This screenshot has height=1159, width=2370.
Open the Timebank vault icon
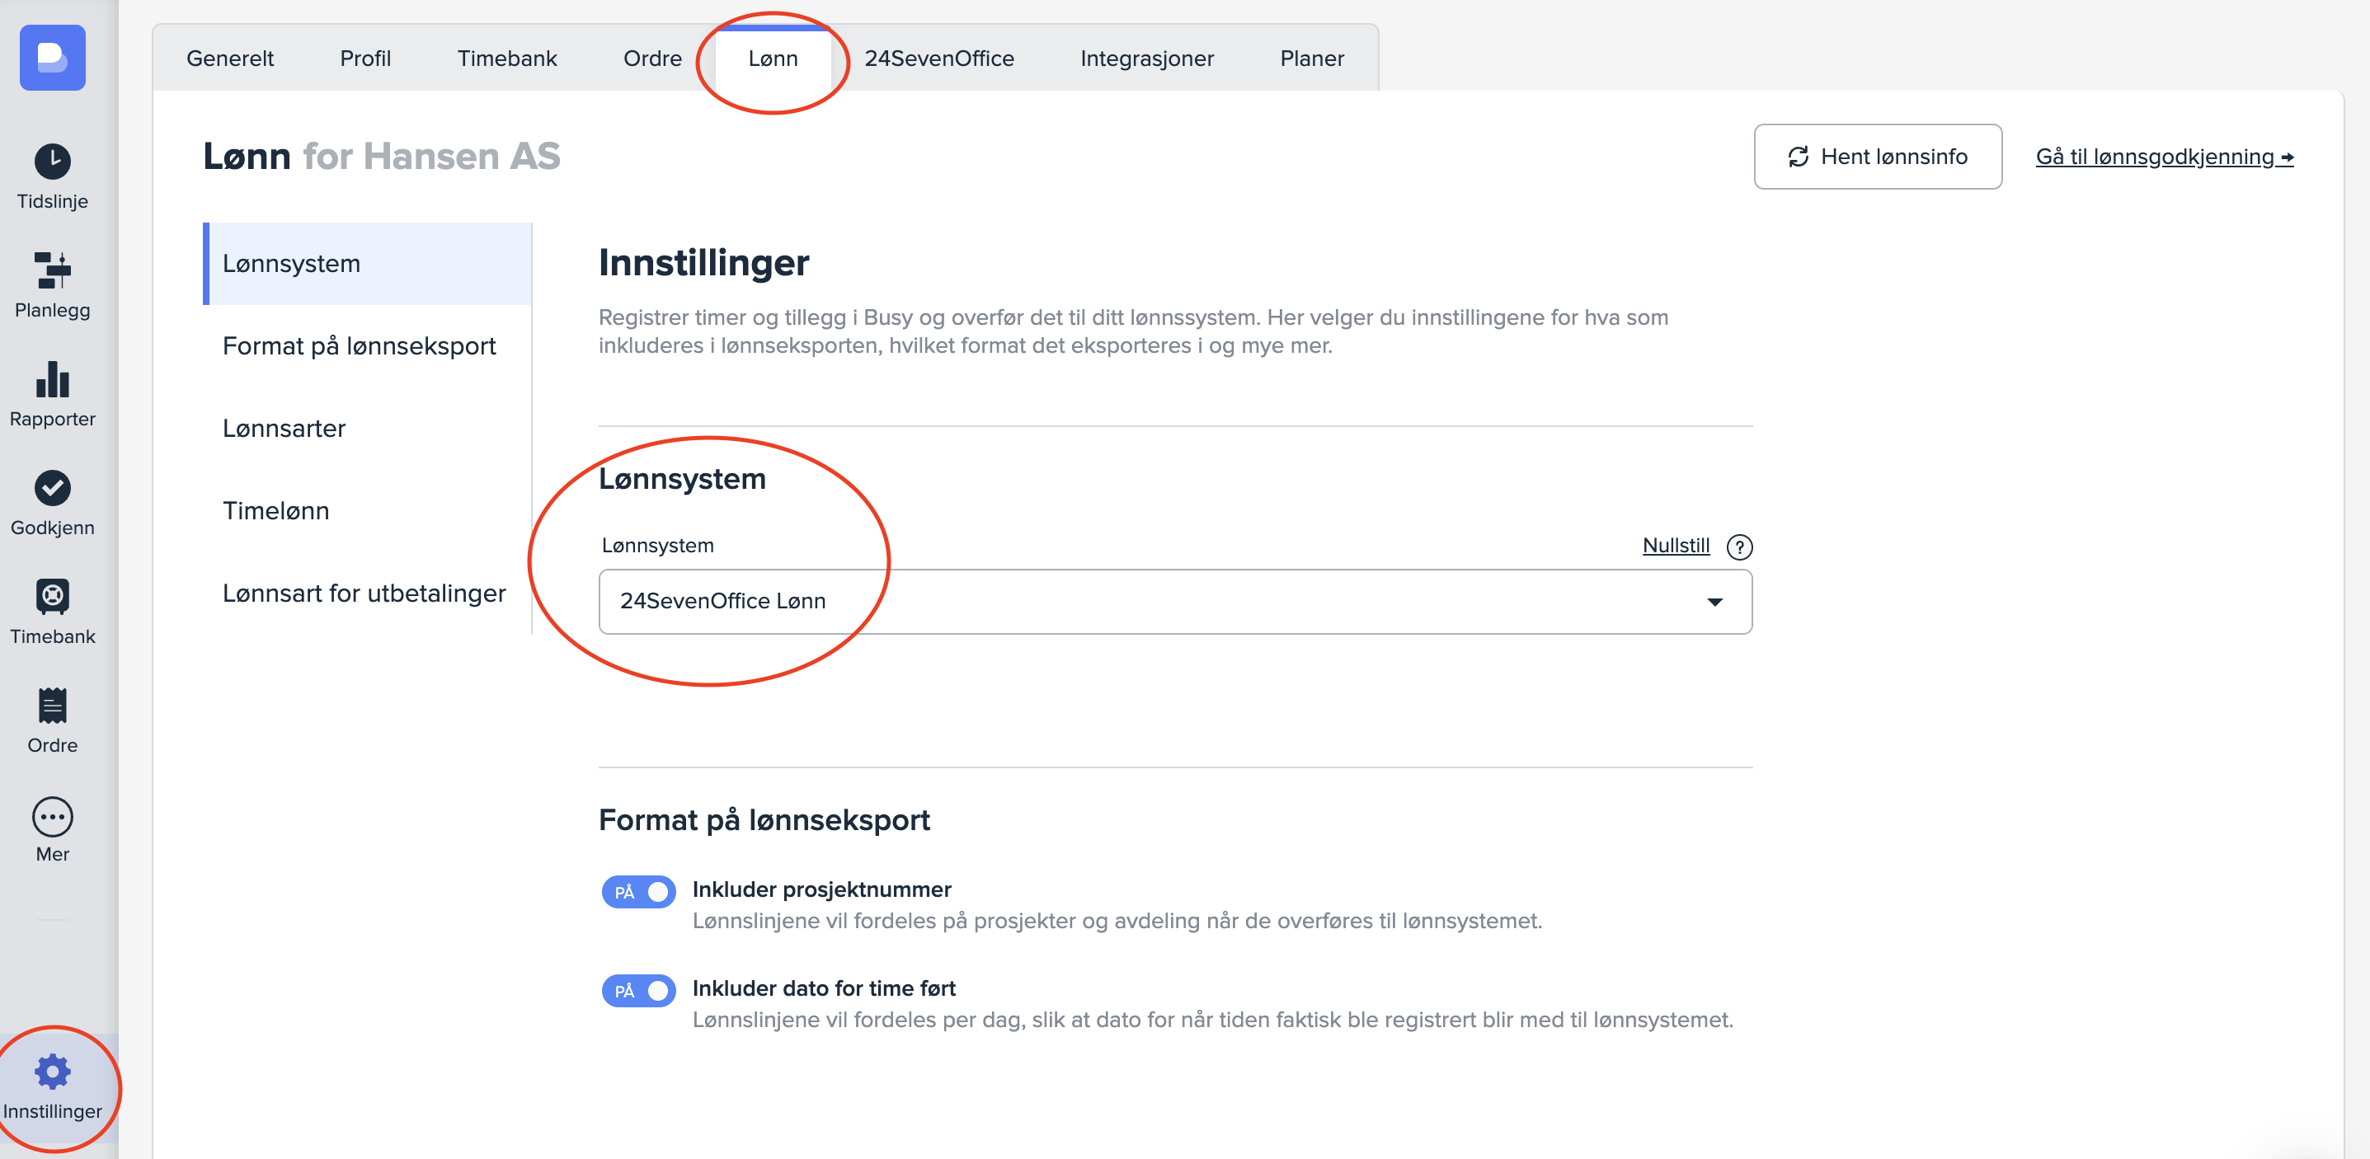tap(53, 596)
